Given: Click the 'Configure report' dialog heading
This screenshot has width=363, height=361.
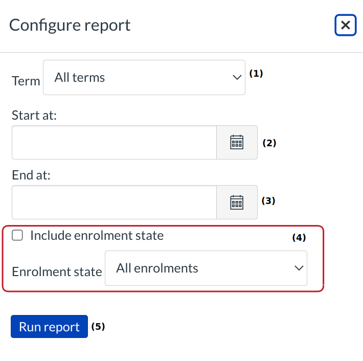Looking at the screenshot, I should click(x=70, y=25).
